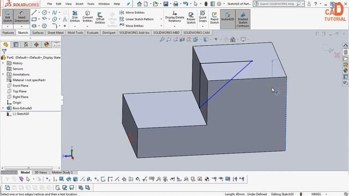Click the filter funnel icon in feature tree

[4, 52]
